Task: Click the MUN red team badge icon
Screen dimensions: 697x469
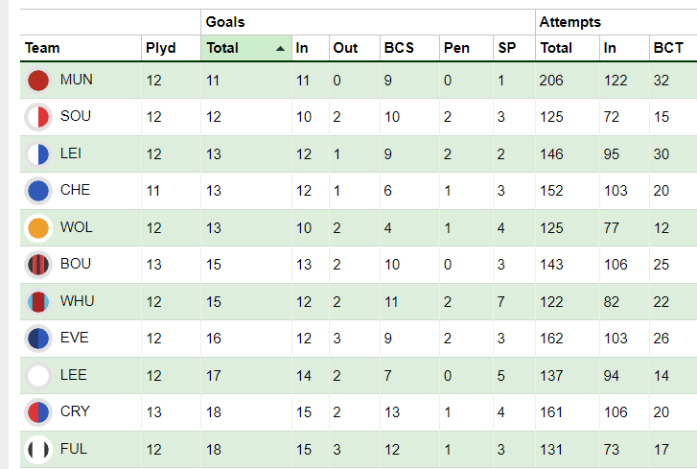Action: coord(38,81)
